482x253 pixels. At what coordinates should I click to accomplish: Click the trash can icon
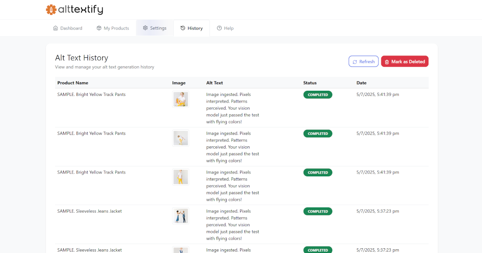click(x=387, y=62)
